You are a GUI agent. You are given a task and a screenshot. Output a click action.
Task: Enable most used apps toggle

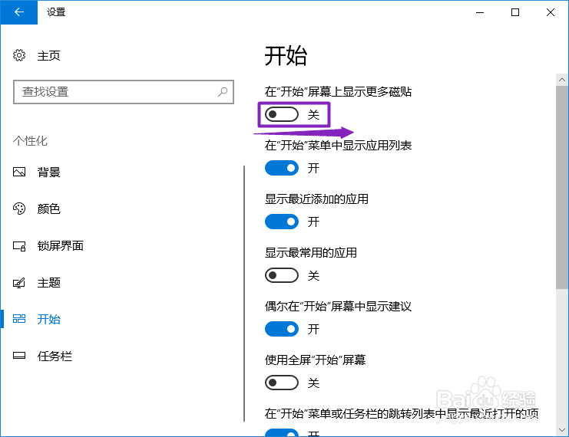click(x=282, y=275)
